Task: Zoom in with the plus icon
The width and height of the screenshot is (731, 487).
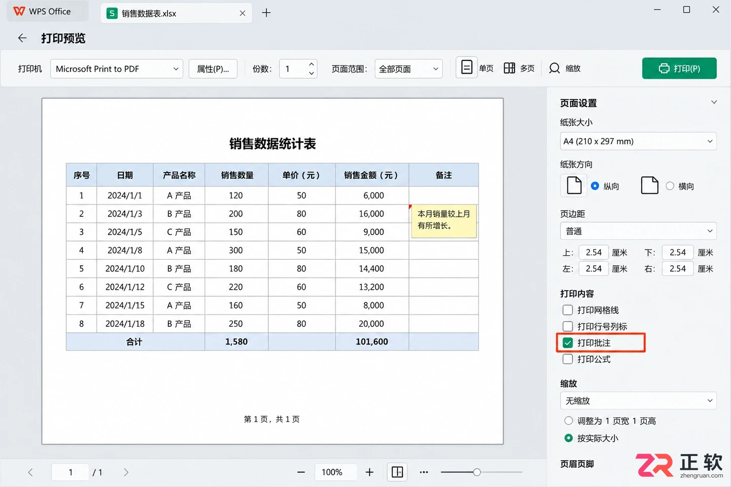Action: tap(370, 472)
